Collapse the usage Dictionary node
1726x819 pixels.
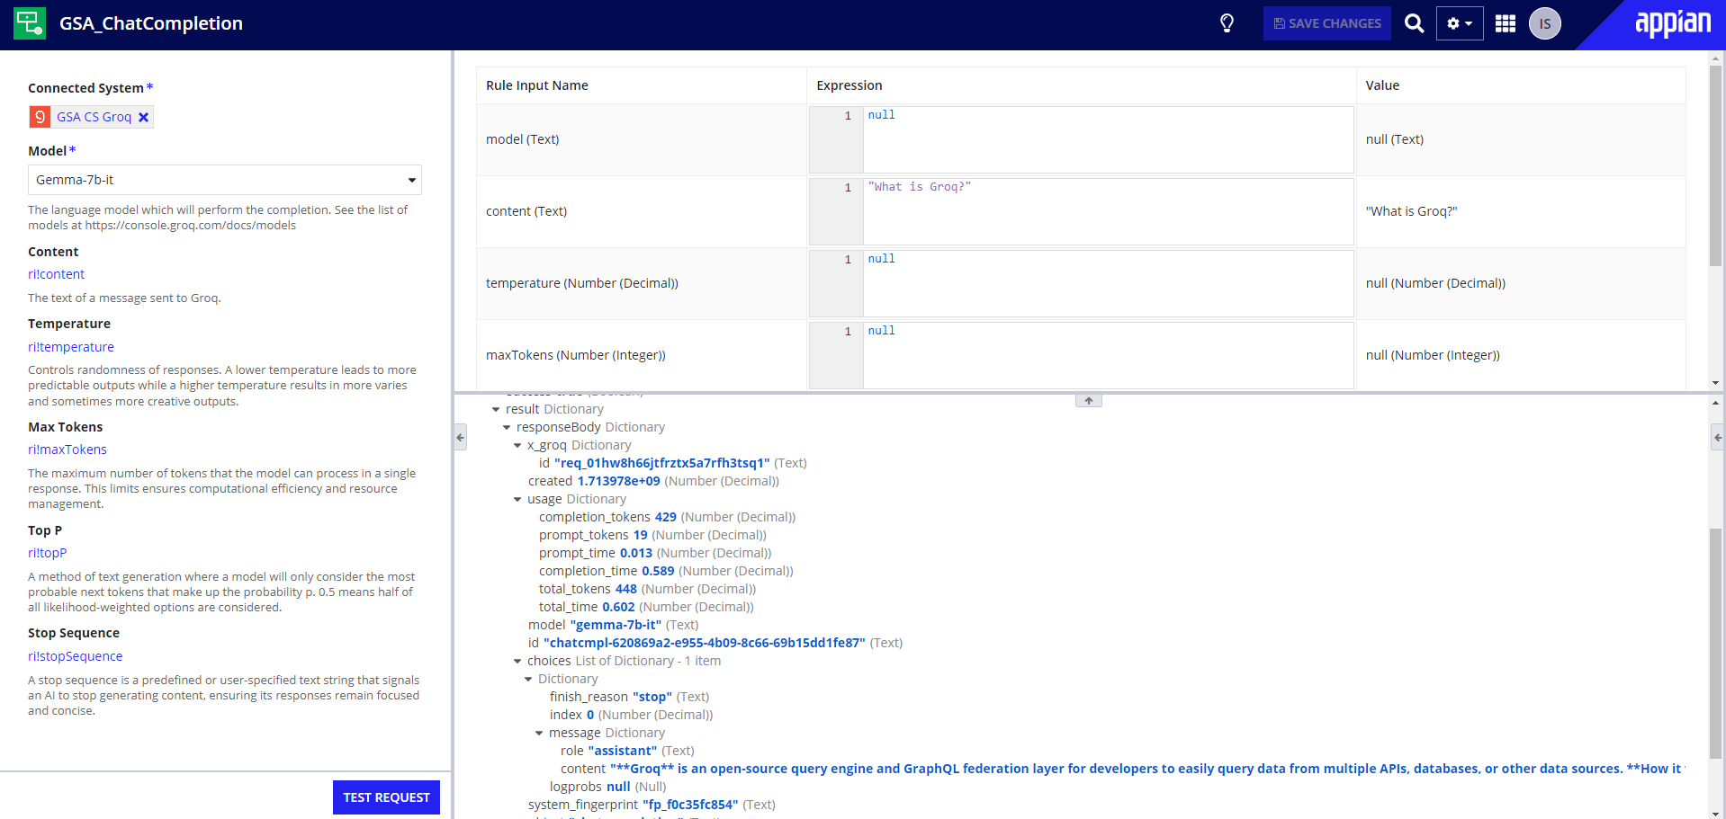(x=517, y=499)
